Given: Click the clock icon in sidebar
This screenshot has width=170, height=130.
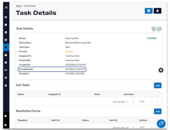Looking at the screenshot, I should pyautogui.click(x=6, y=63).
